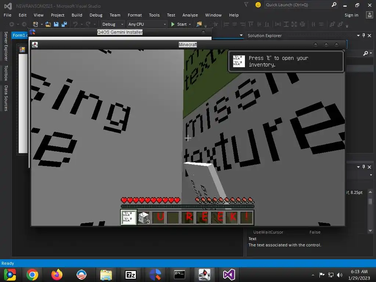Select the dice item hotbar slot
This screenshot has width=376, height=282.
coord(144,217)
